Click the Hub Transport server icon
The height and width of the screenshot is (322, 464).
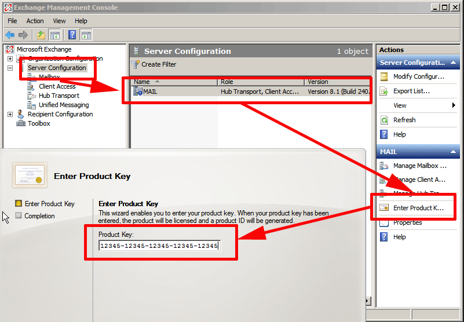tap(31, 96)
